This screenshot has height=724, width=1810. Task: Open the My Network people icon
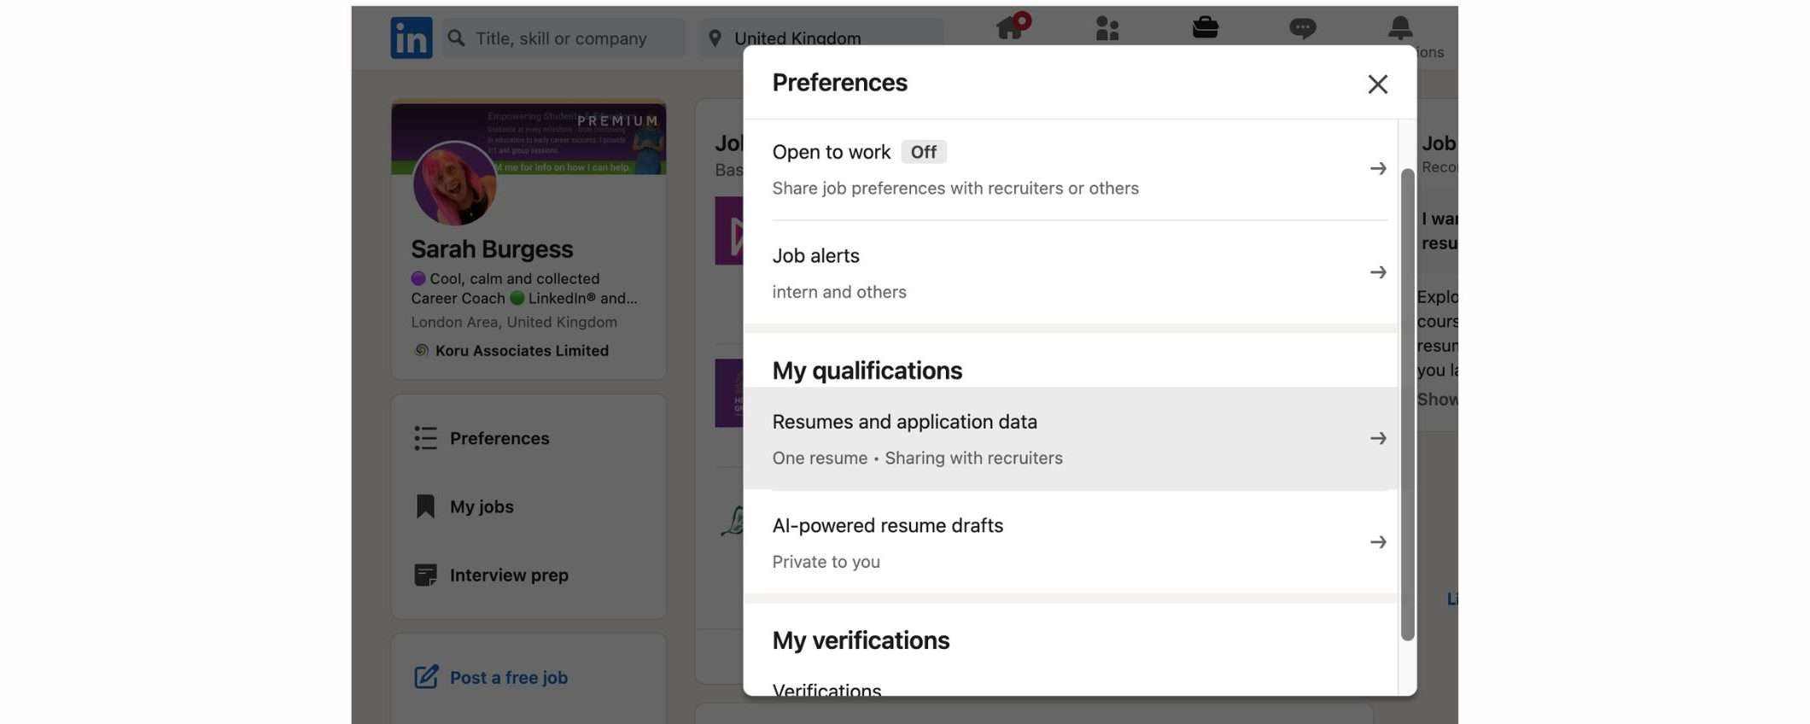click(x=1106, y=29)
